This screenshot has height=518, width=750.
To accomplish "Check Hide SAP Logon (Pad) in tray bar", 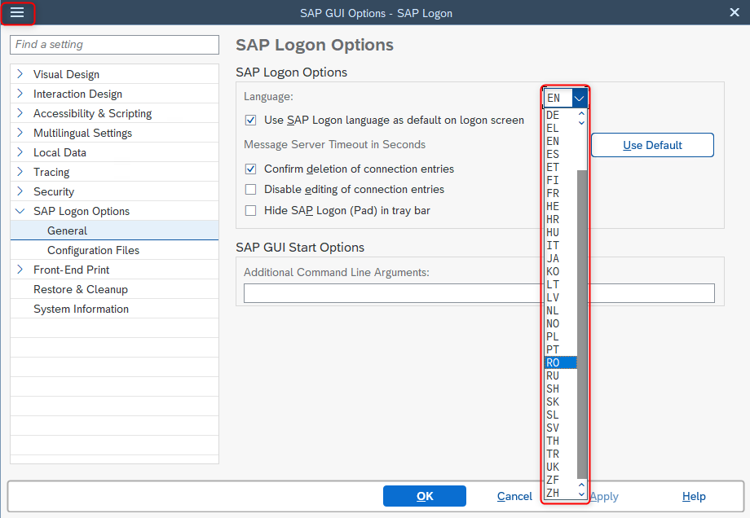I will [x=251, y=210].
